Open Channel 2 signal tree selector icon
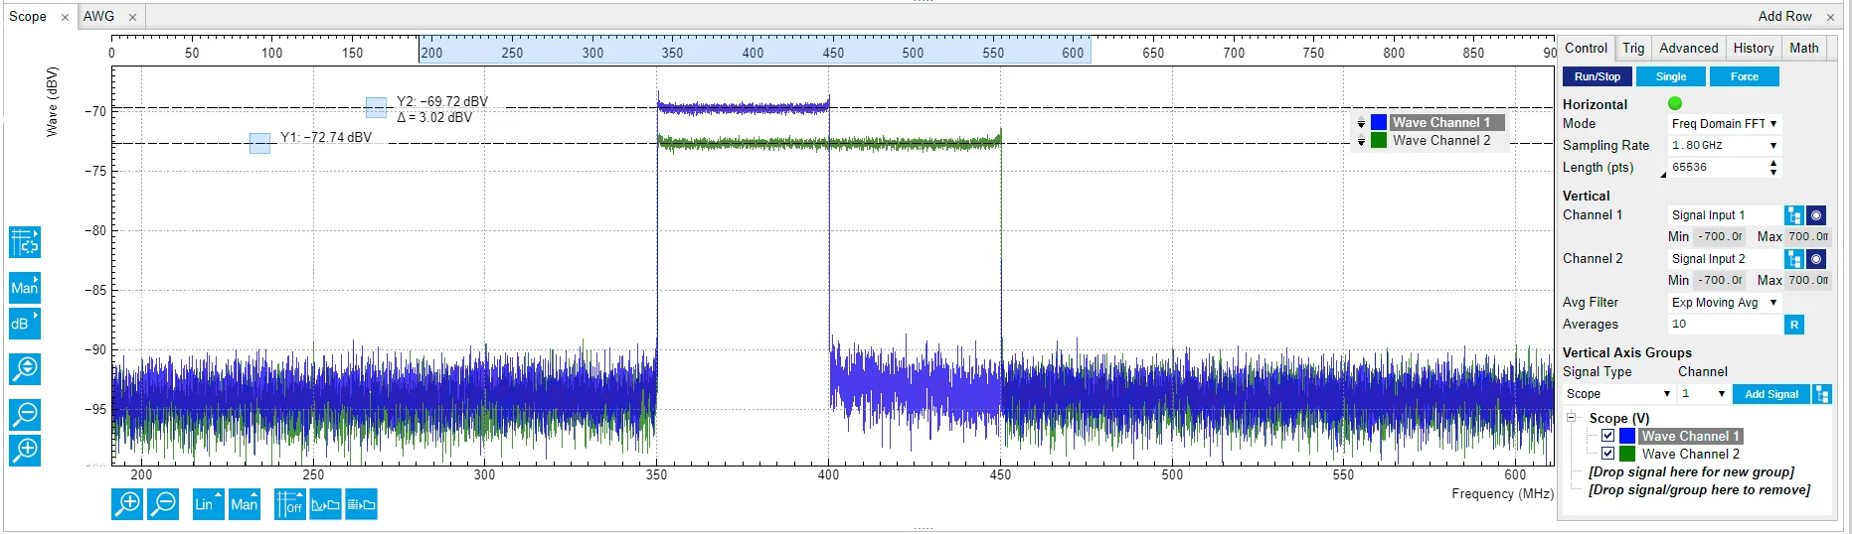The width and height of the screenshot is (1852, 534). click(1794, 259)
